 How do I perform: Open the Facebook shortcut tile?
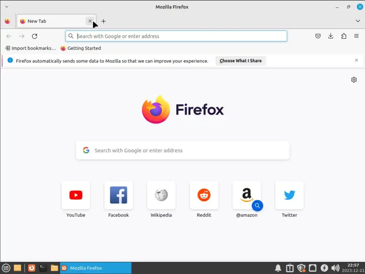118,195
